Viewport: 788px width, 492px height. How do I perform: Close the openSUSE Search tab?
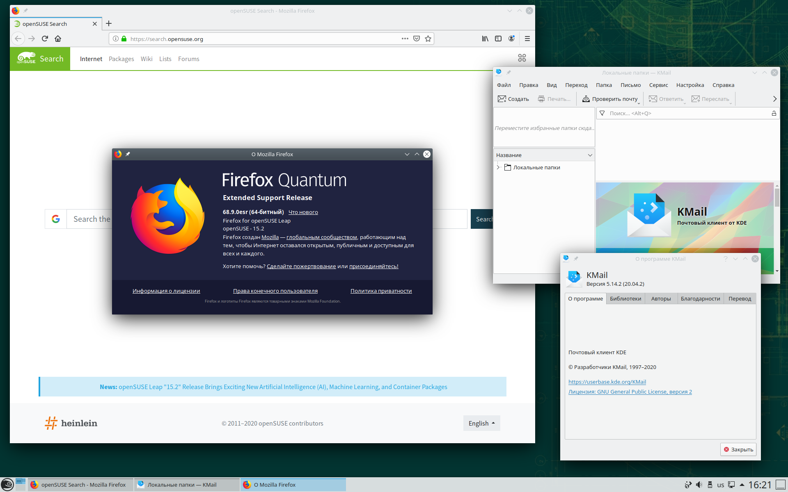(x=95, y=24)
